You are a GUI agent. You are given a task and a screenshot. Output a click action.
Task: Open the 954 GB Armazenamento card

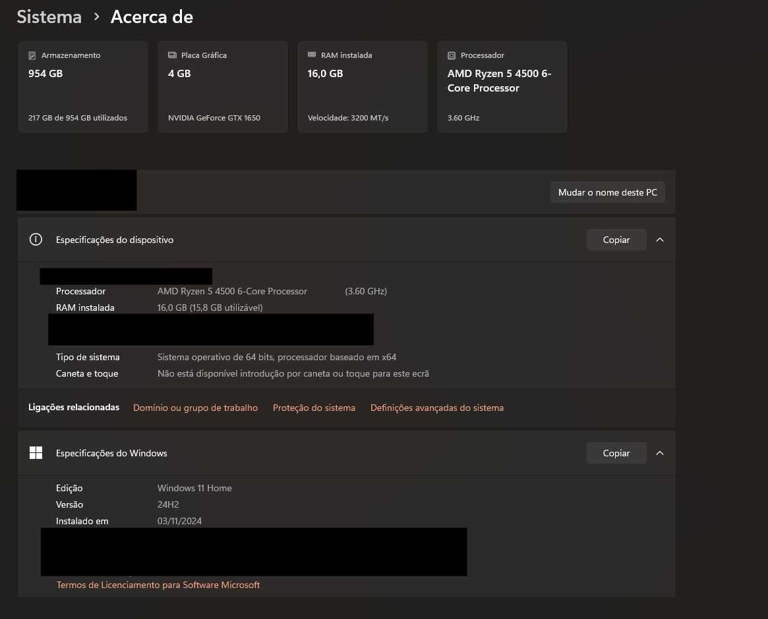point(83,87)
